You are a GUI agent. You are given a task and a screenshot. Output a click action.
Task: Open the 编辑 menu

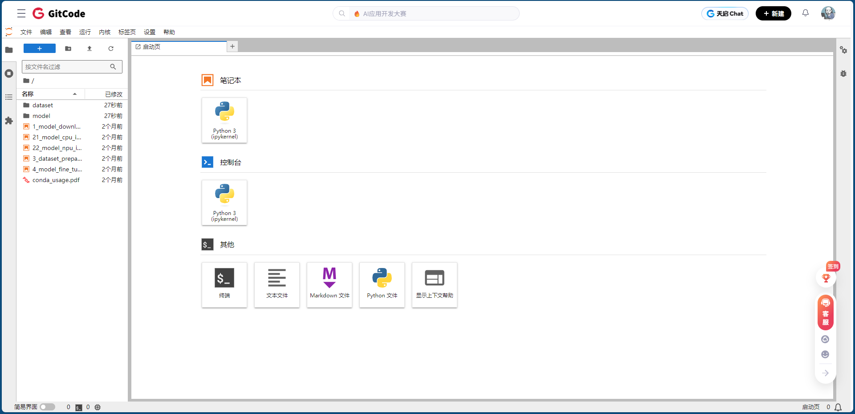tap(46, 32)
